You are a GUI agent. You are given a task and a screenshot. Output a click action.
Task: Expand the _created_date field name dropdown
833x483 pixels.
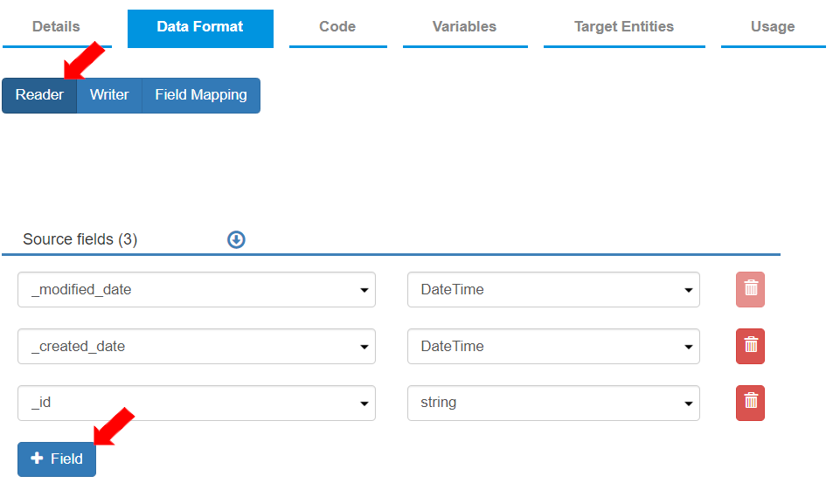pyautogui.click(x=197, y=347)
